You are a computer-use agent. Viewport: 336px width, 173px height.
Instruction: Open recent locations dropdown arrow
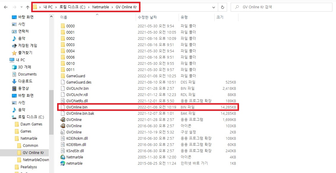click(21, 7)
